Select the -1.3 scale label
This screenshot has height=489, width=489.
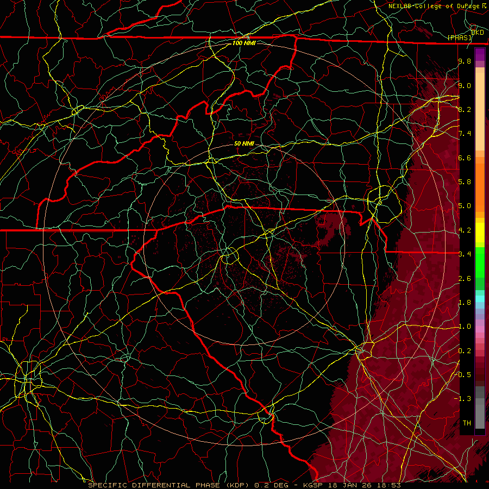point(462,399)
